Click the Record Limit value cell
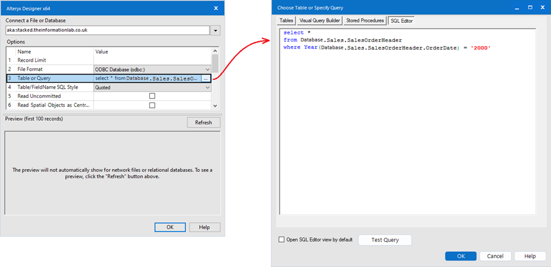551x267 pixels. tap(152, 61)
